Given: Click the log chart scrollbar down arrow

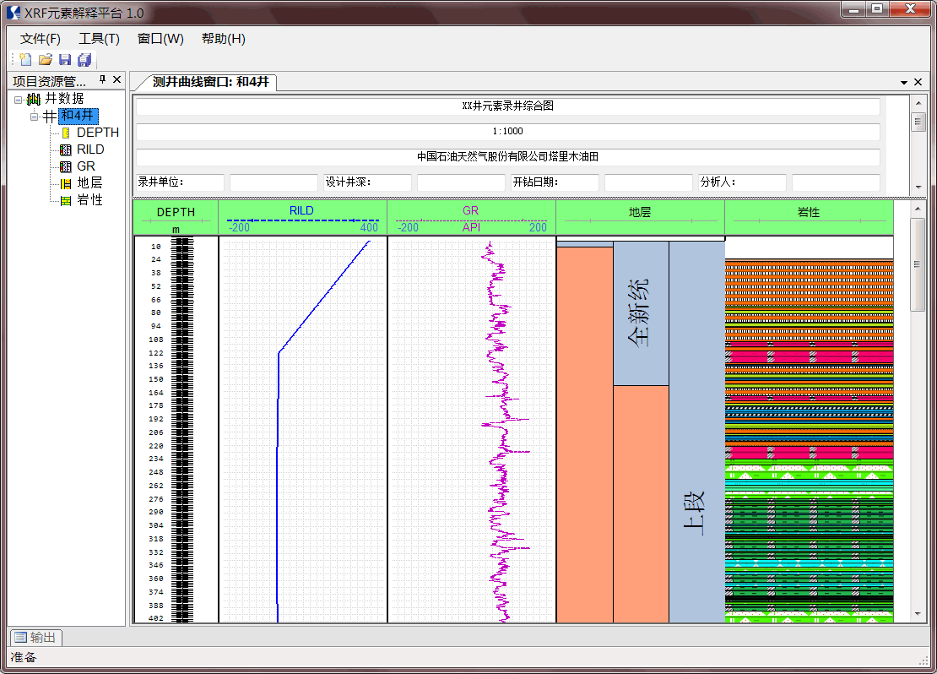Looking at the screenshot, I should [918, 614].
